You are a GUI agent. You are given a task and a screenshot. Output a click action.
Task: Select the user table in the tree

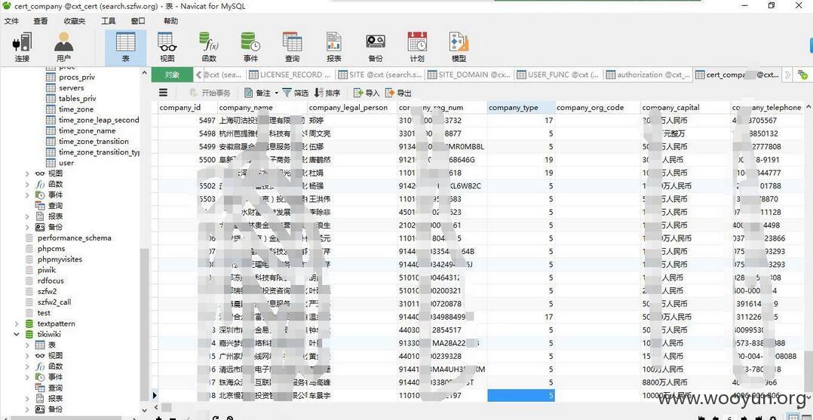66,163
